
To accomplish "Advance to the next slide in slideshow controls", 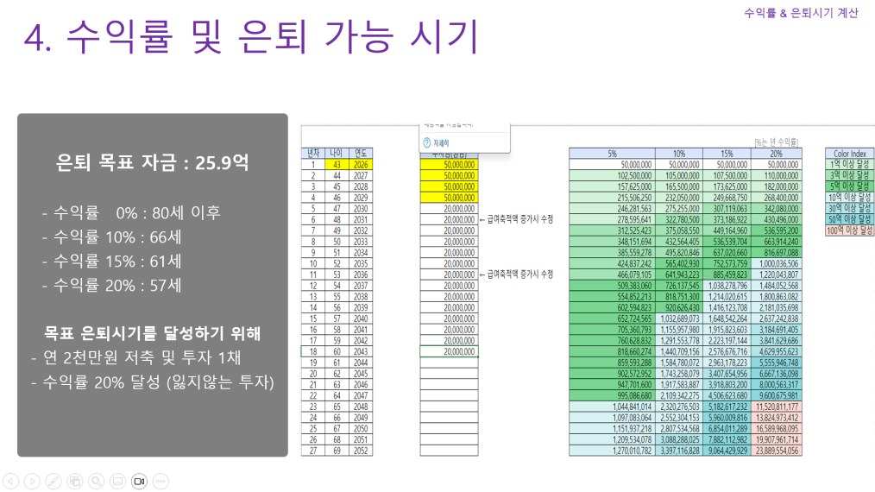I will pos(33,481).
